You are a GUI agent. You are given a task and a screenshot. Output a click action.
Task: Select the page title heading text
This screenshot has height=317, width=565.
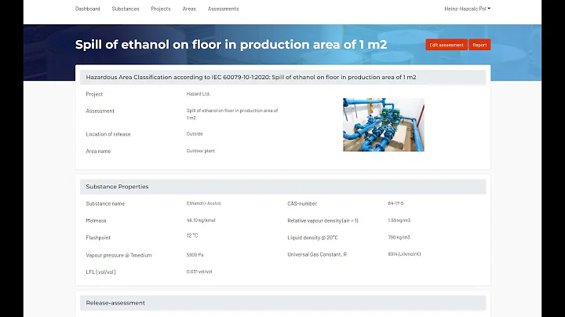click(x=231, y=44)
